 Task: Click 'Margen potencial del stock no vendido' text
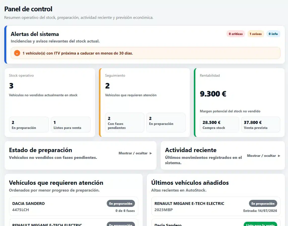[x=230, y=111]
